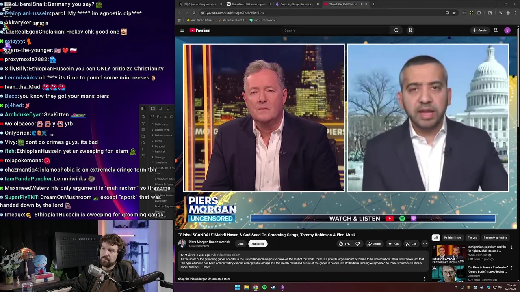The image size is (520, 292).
Task: Open Steam from the taskbar
Action: click(x=273, y=287)
